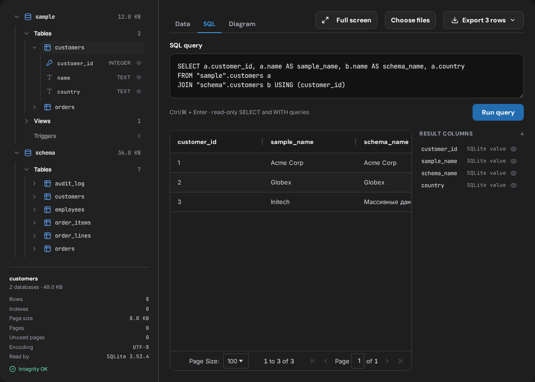Expand the order_items table
Screen dimensions: 535x382
pyautogui.click(x=34, y=223)
